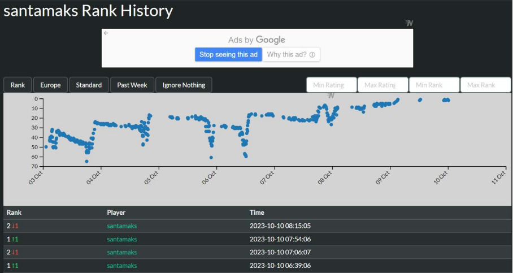This screenshot has height=273, width=513.
Task: Open the Europe region dropdown
Action: coord(50,85)
